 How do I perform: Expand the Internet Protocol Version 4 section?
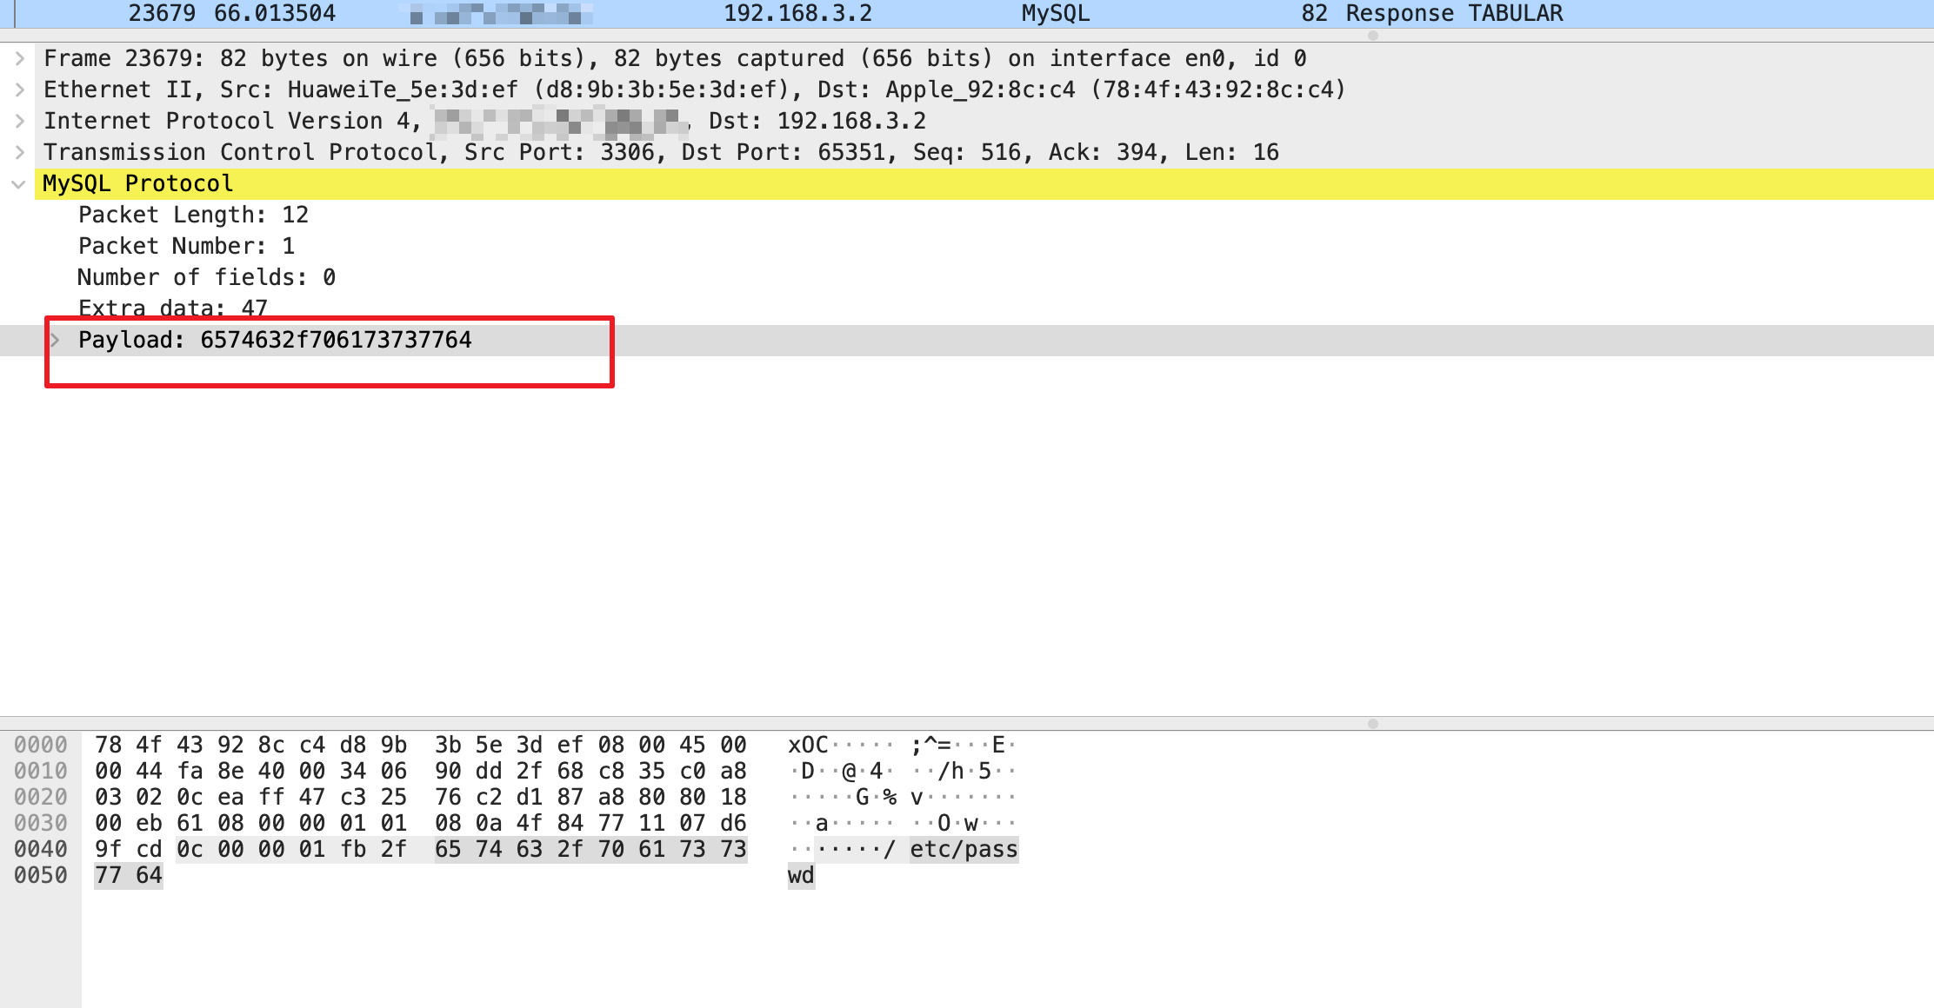coord(23,122)
